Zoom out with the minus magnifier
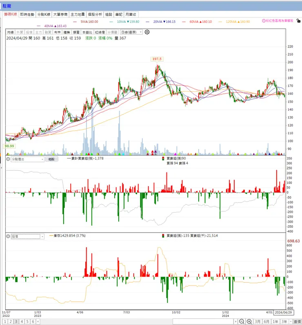Image resolution: width=302 pixels, height=325 pixels. coord(242,321)
